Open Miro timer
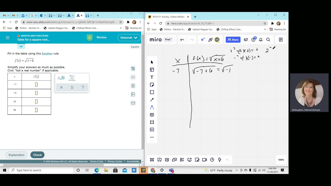 tap(212, 160)
